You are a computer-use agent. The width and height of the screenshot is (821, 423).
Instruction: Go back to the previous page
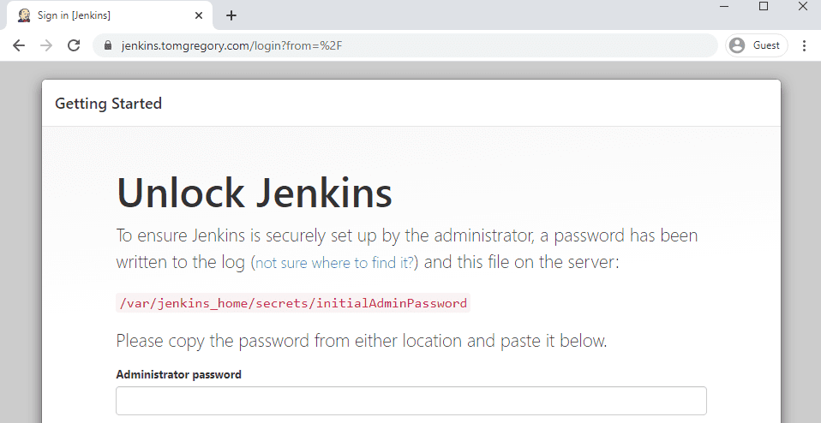[19, 45]
